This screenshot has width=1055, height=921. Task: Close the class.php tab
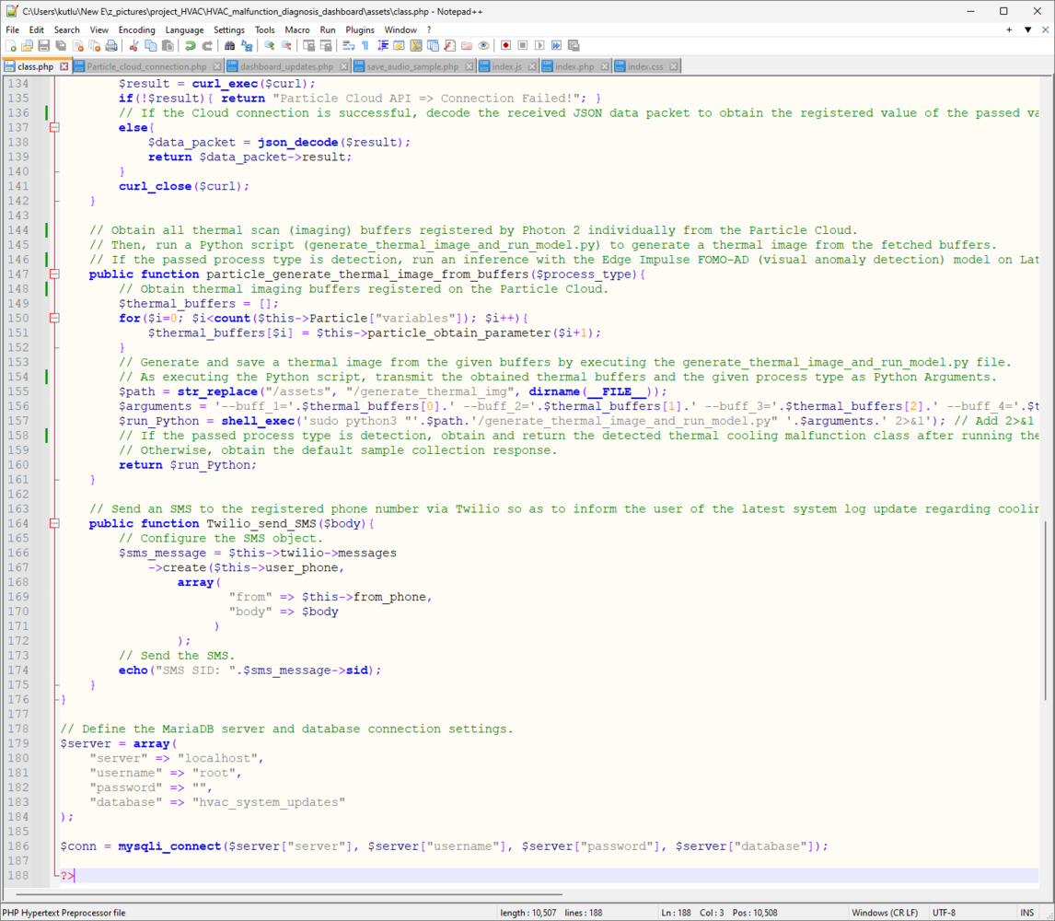pos(64,66)
